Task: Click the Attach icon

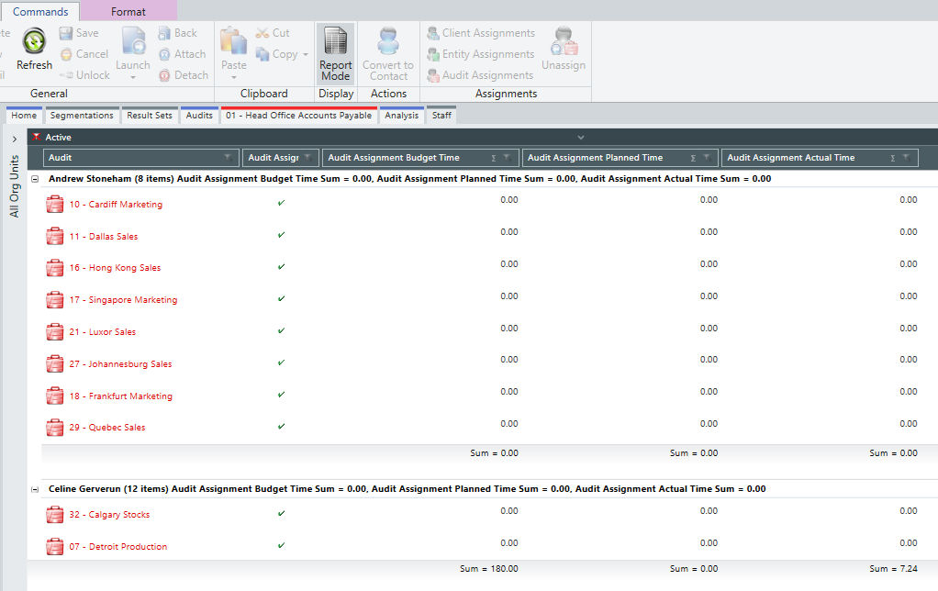Action: (164, 54)
